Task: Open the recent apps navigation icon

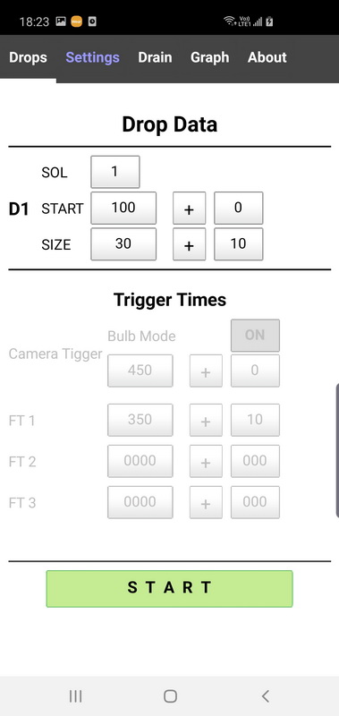Action: pos(75,696)
